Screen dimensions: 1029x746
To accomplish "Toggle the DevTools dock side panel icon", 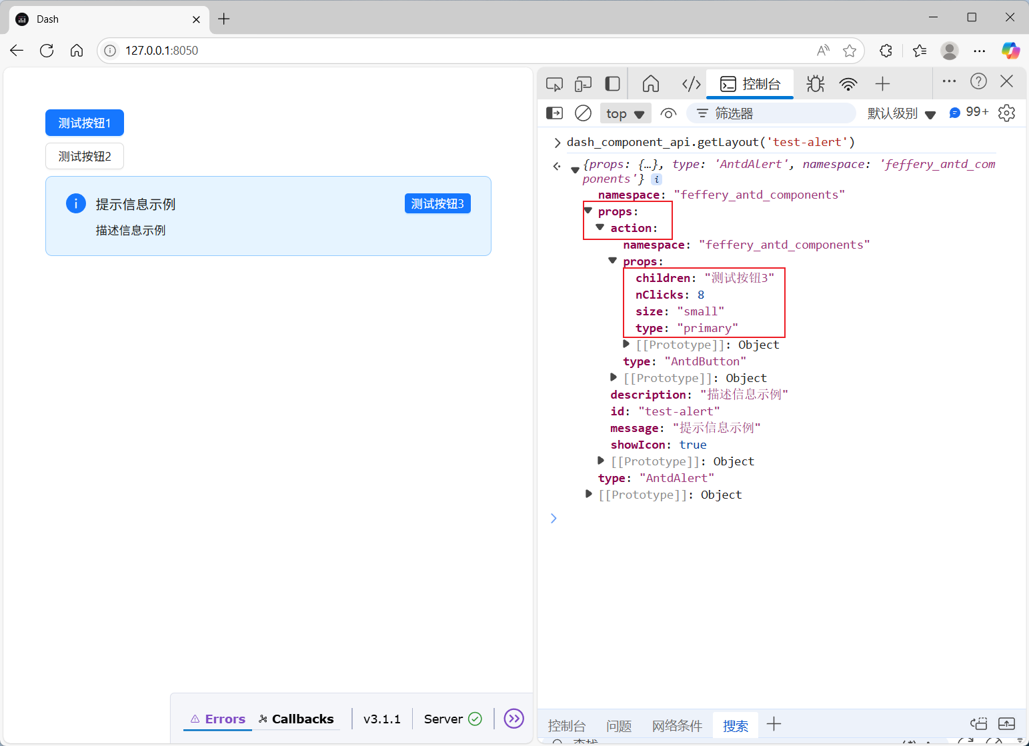I will coord(612,83).
